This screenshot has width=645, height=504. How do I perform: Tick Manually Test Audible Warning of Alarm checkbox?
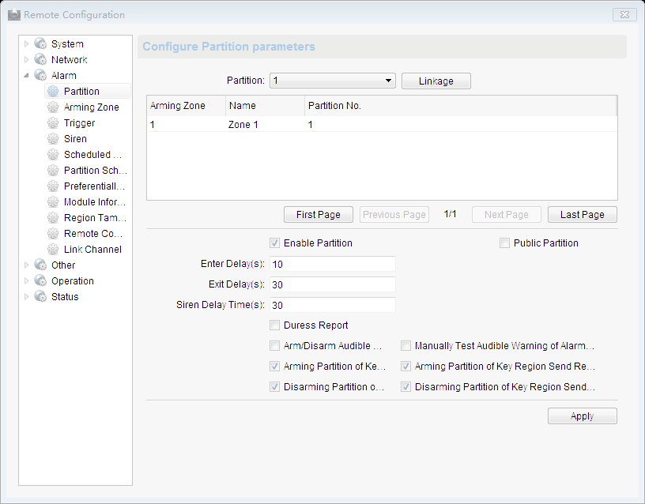[406, 346]
